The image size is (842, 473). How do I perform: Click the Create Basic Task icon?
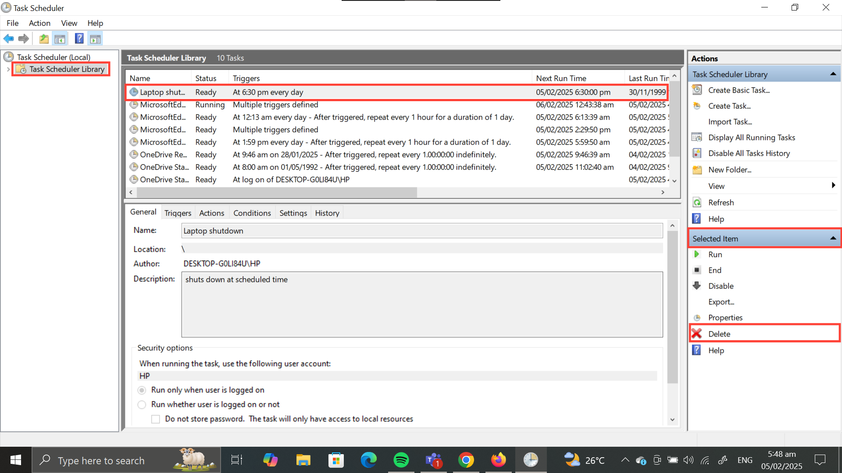697,90
